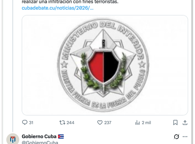Screen dimensions: 195x144
Task: Click the 244 reposts count
Action: (x=70, y=123)
